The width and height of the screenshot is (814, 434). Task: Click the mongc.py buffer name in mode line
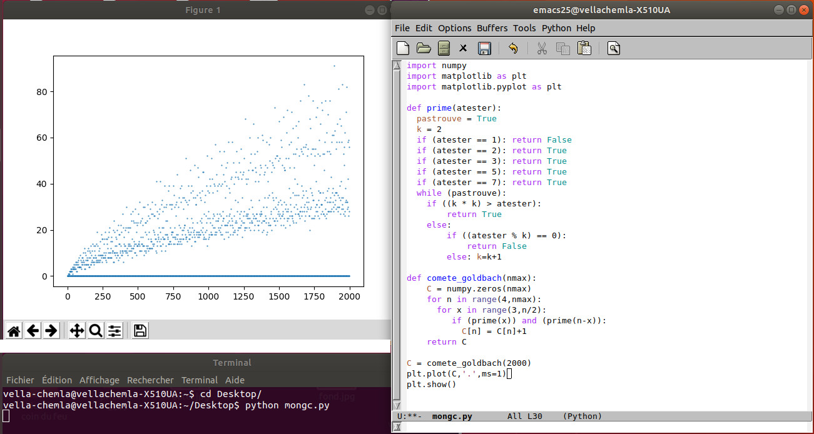pyautogui.click(x=452, y=416)
